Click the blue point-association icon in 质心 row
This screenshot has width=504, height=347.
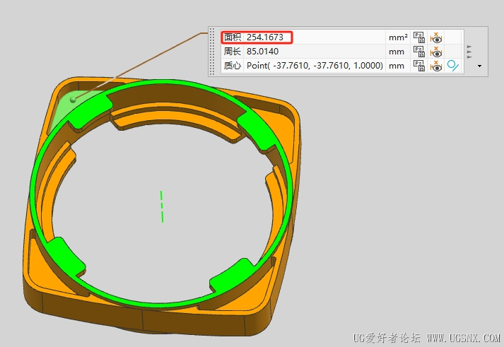point(453,66)
